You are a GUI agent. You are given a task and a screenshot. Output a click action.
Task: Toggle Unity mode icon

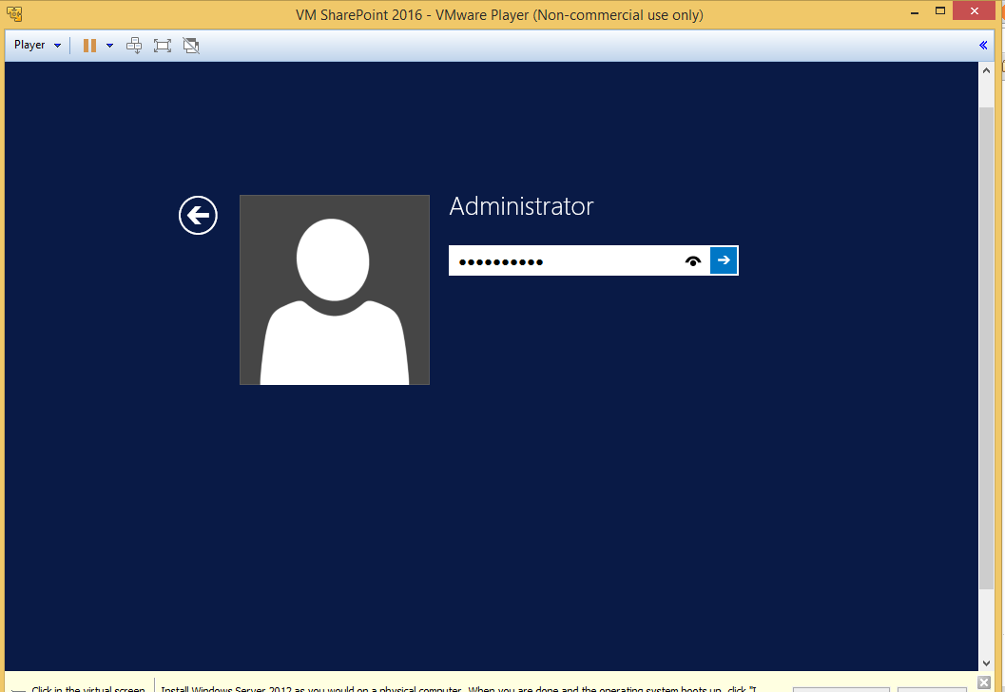click(191, 46)
